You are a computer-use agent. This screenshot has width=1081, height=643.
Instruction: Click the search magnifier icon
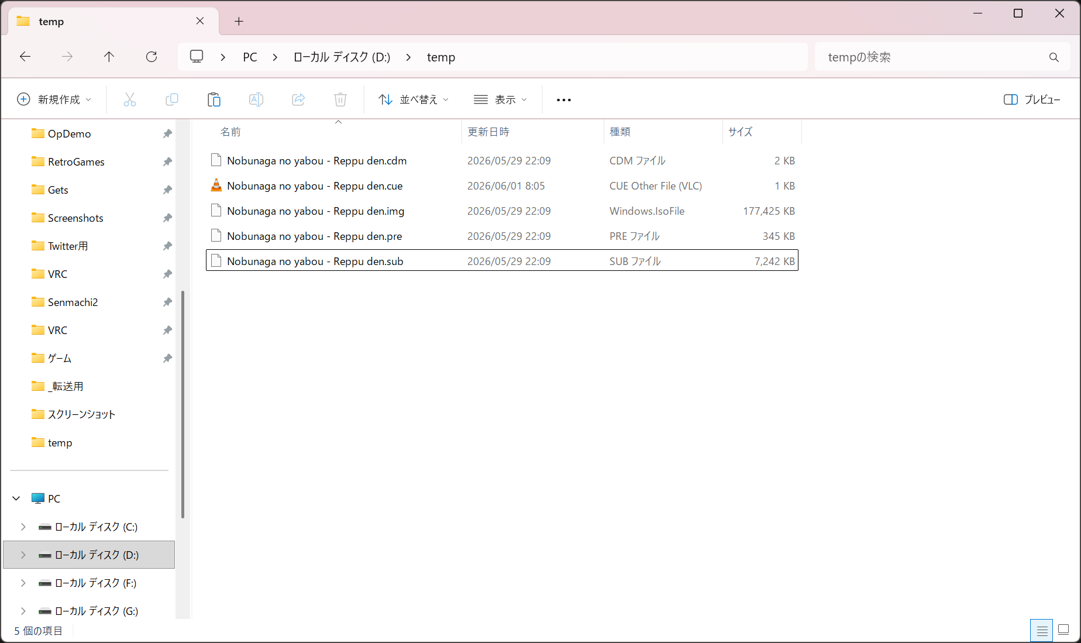tap(1054, 57)
